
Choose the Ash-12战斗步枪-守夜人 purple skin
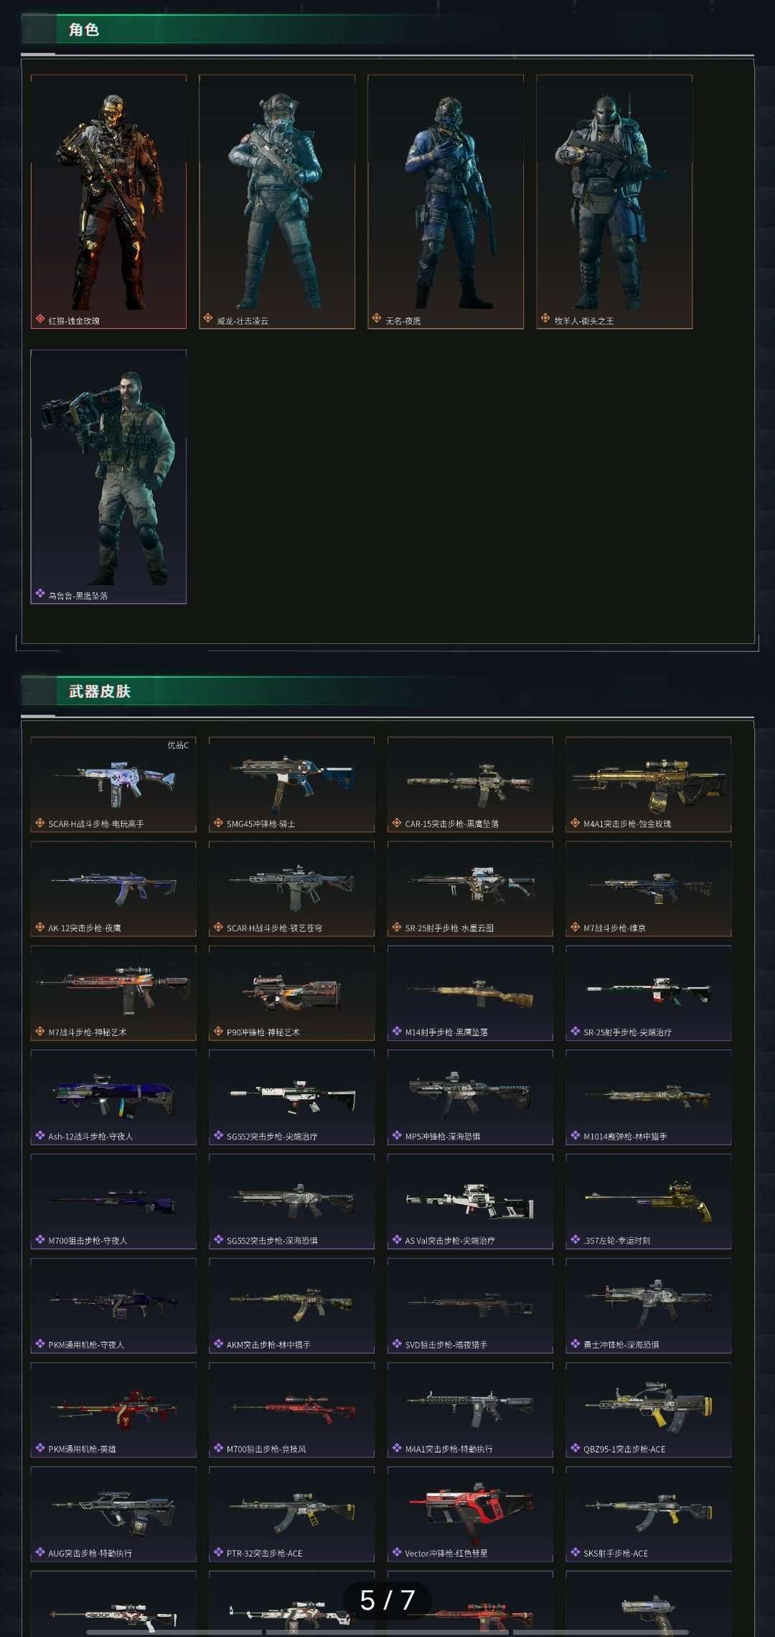click(113, 1097)
